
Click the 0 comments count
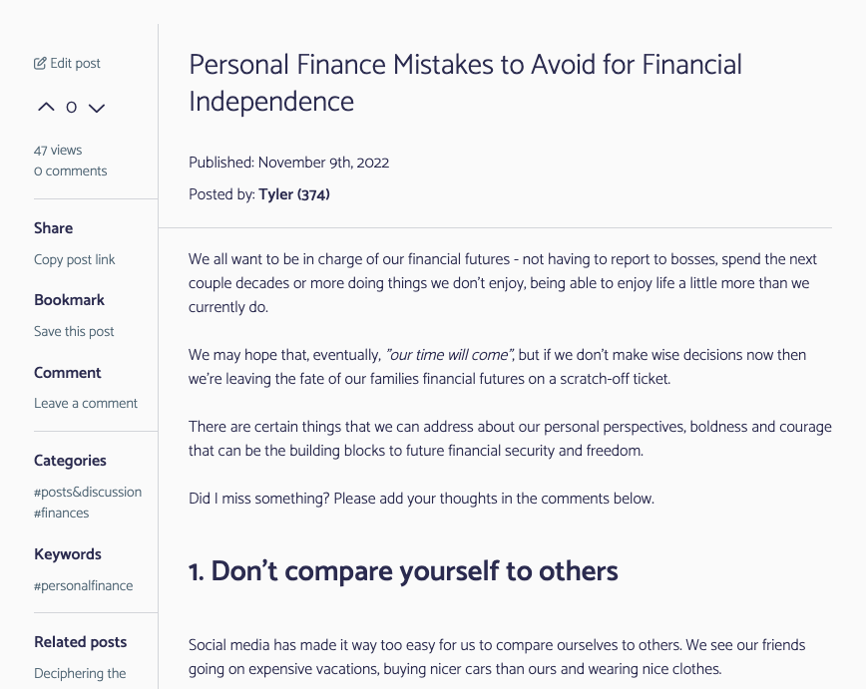[x=70, y=171]
